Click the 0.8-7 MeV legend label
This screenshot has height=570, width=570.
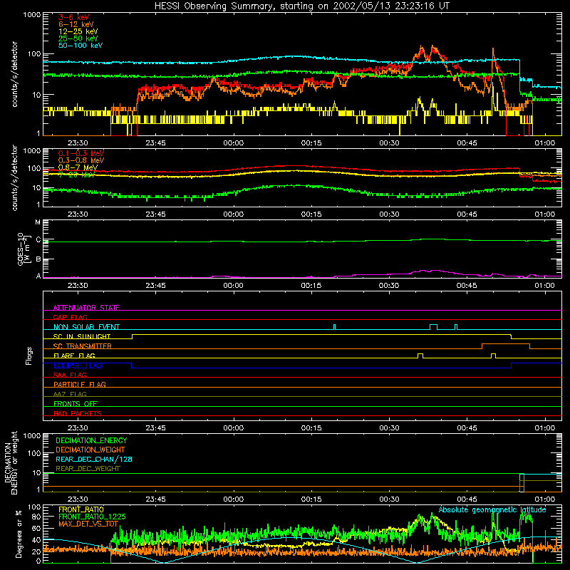point(78,167)
